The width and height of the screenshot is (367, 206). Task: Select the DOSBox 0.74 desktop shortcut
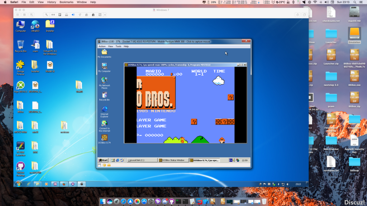[x=104, y=139]
